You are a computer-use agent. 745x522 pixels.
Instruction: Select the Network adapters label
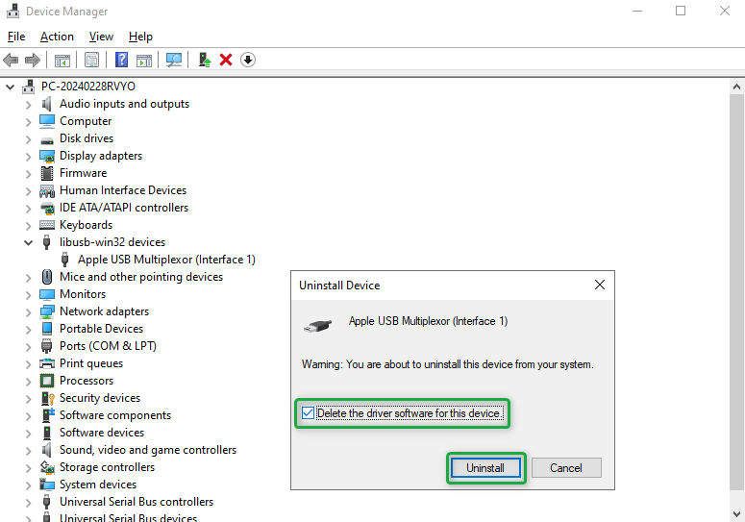coord(104,311)
